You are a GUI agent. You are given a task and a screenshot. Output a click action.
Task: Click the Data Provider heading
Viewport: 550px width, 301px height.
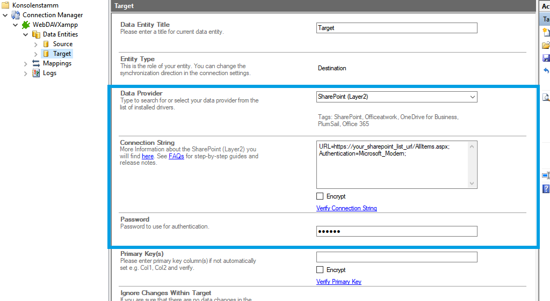click(x=141, y=93)
